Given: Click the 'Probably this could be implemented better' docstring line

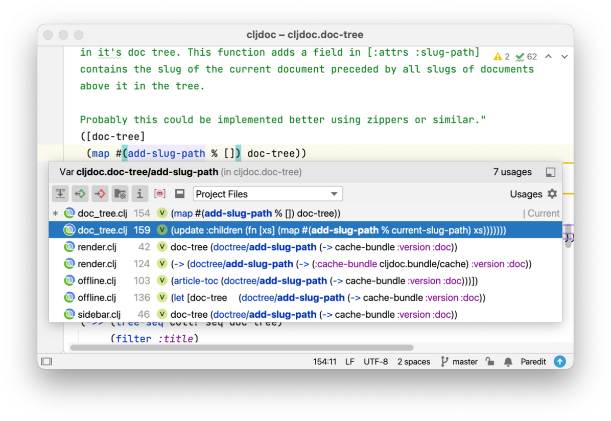Looking at the screenshot, I should click(283, 119).
